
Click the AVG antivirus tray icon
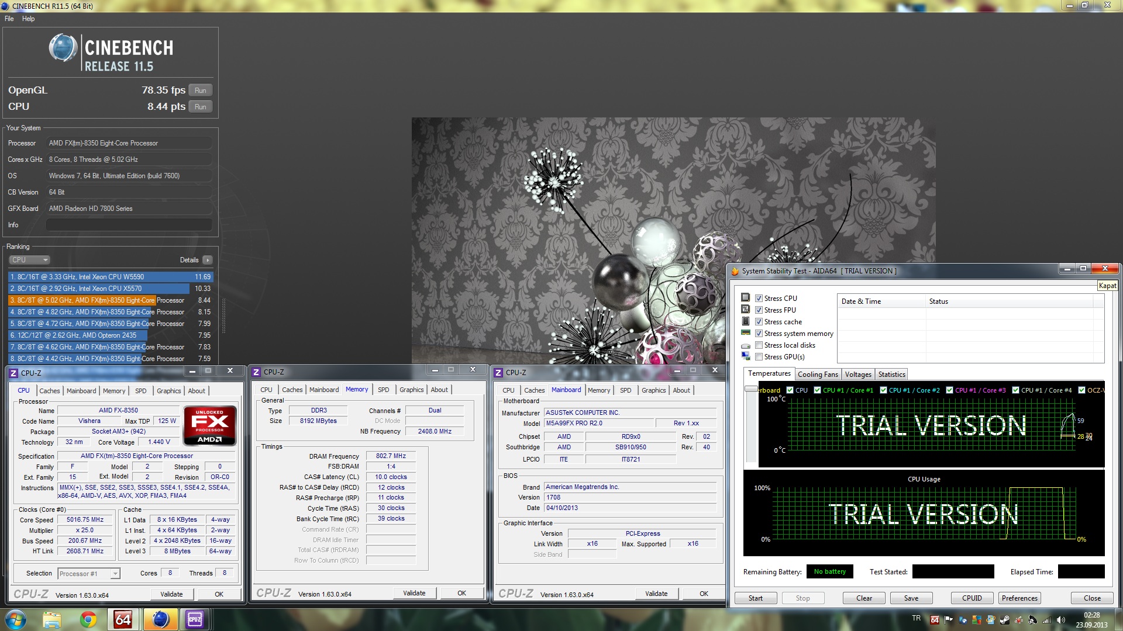click(x=977, y=620)
